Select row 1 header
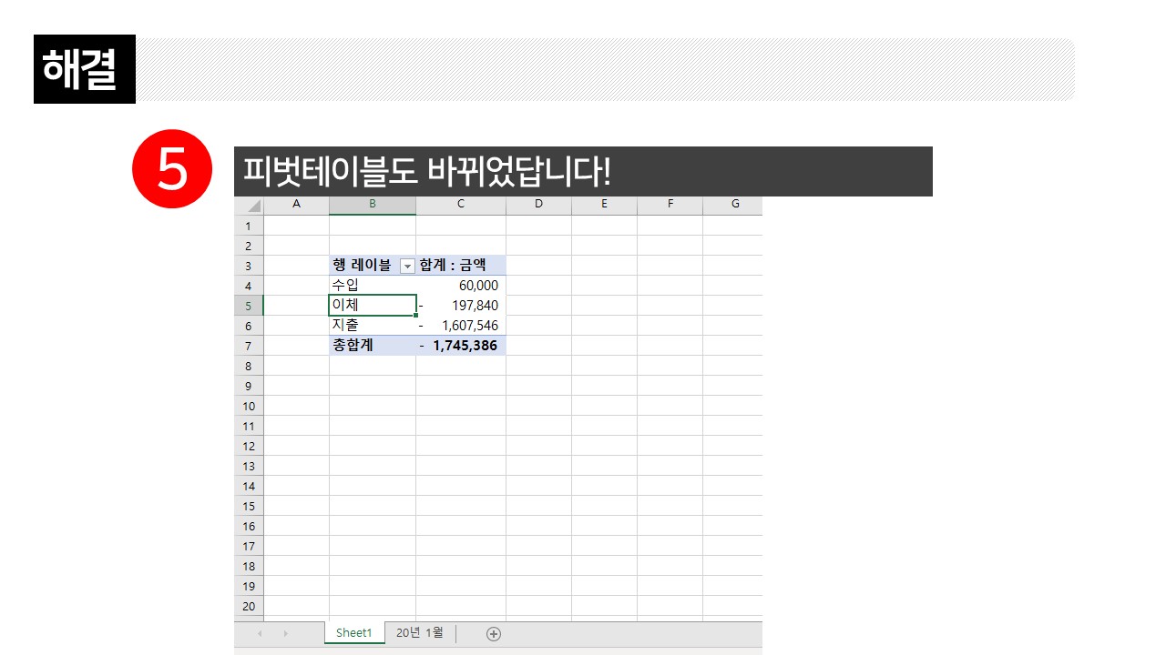 (x=249, y=226)
